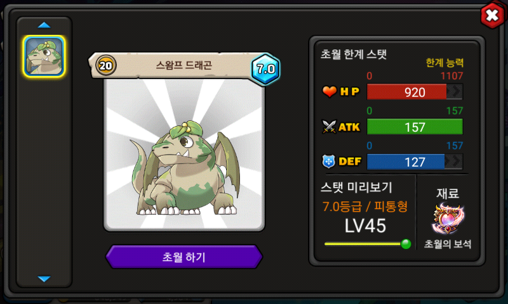508x304 pixels.
Task: Click the up arrow above the dragon list
Action: tap(44, 25)
